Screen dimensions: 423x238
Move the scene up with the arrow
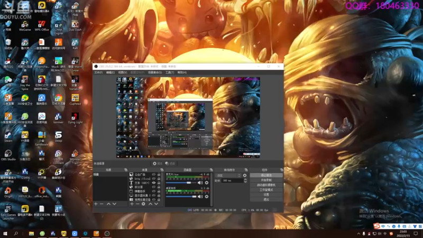(108, 204)
